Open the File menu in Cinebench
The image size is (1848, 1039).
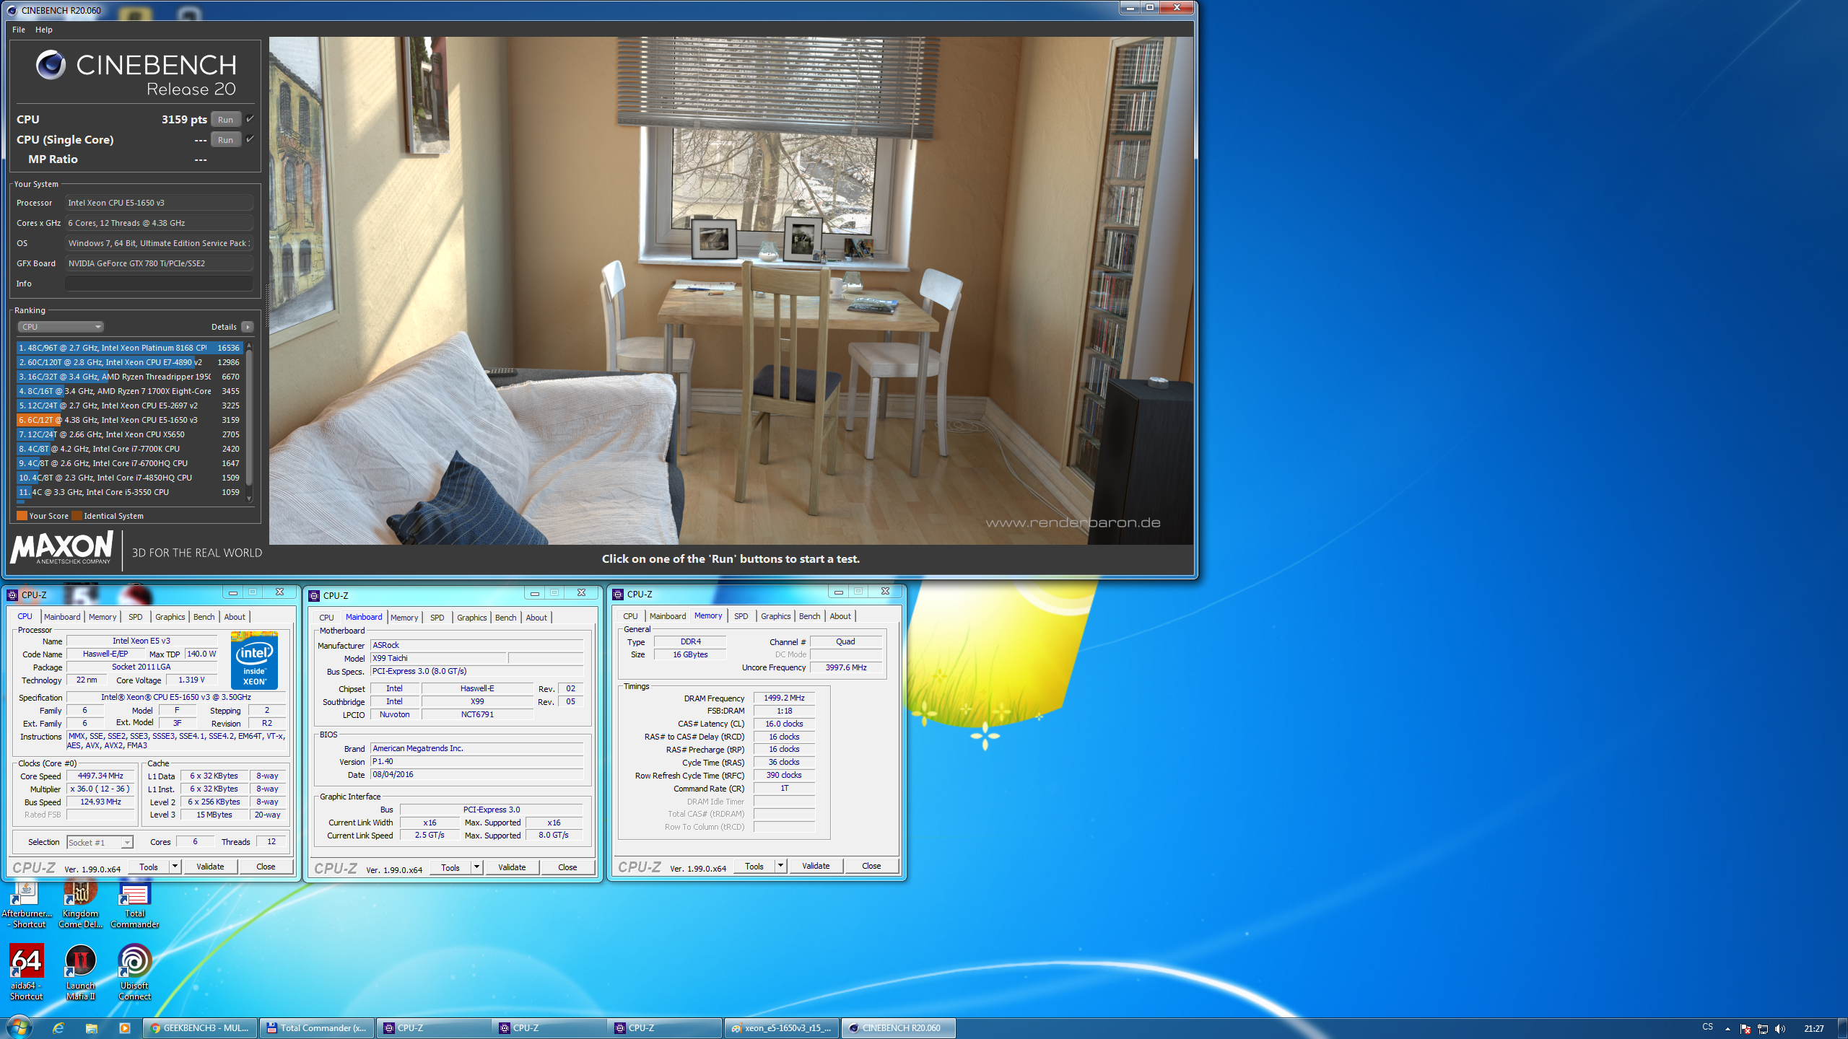19,30
